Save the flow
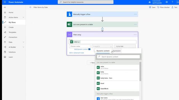The width and height of the screenshot is (179, 100). [x=152, y=7]
